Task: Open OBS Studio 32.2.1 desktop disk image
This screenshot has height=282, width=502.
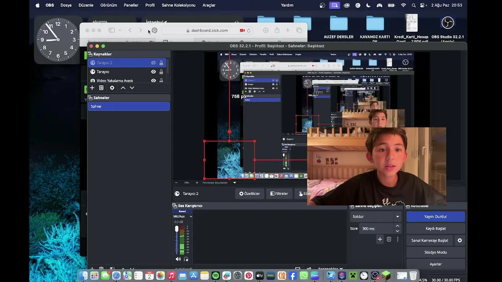Action: point(447,27)
